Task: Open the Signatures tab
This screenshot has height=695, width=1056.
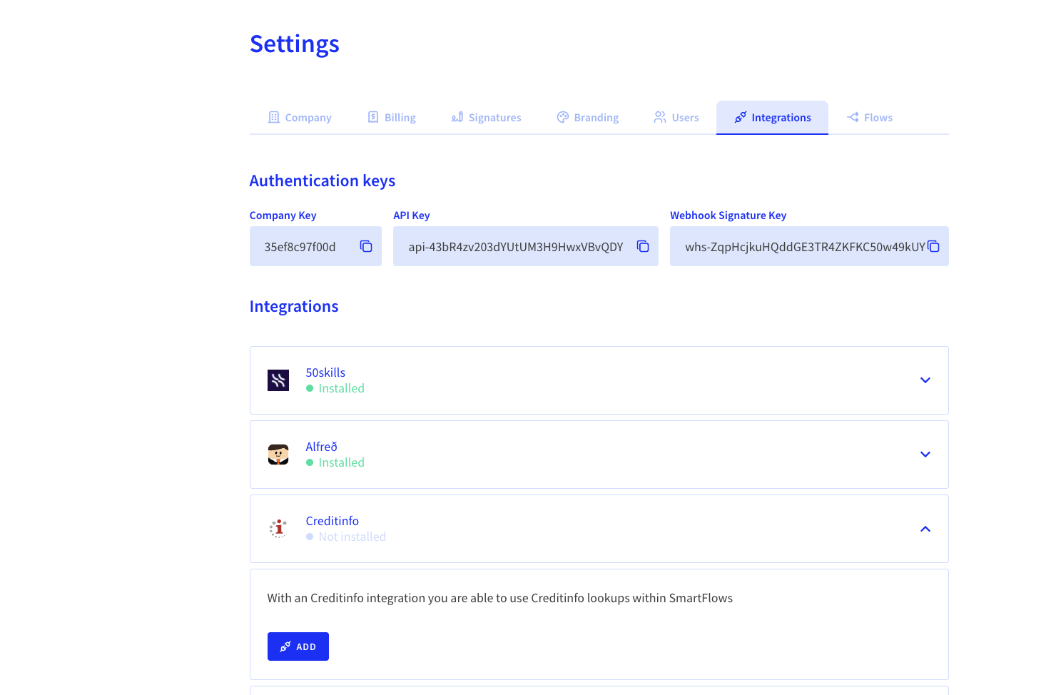Action: [486, 117]
